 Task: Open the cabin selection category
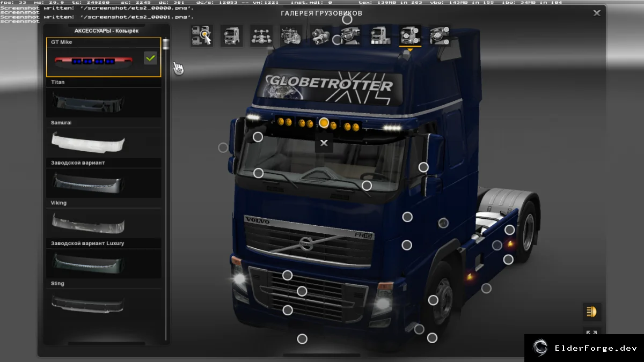231,36
